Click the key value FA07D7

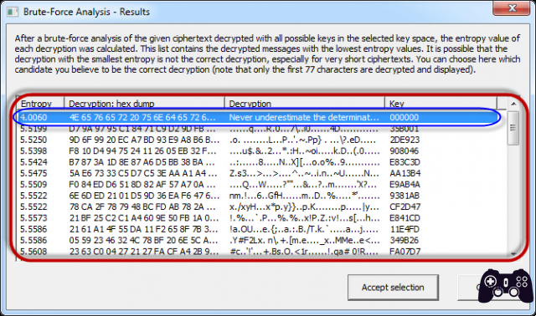click(x=405, y=252)
